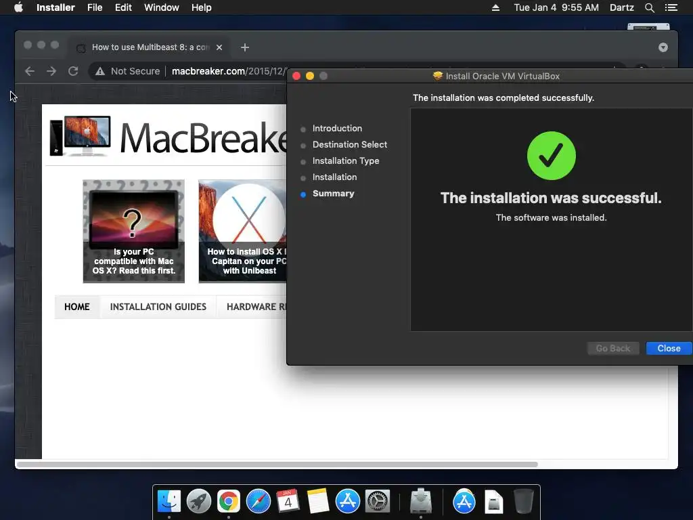Reload the macbreaker page
This screenshot has height=520, width=693.
pos(73,71)
